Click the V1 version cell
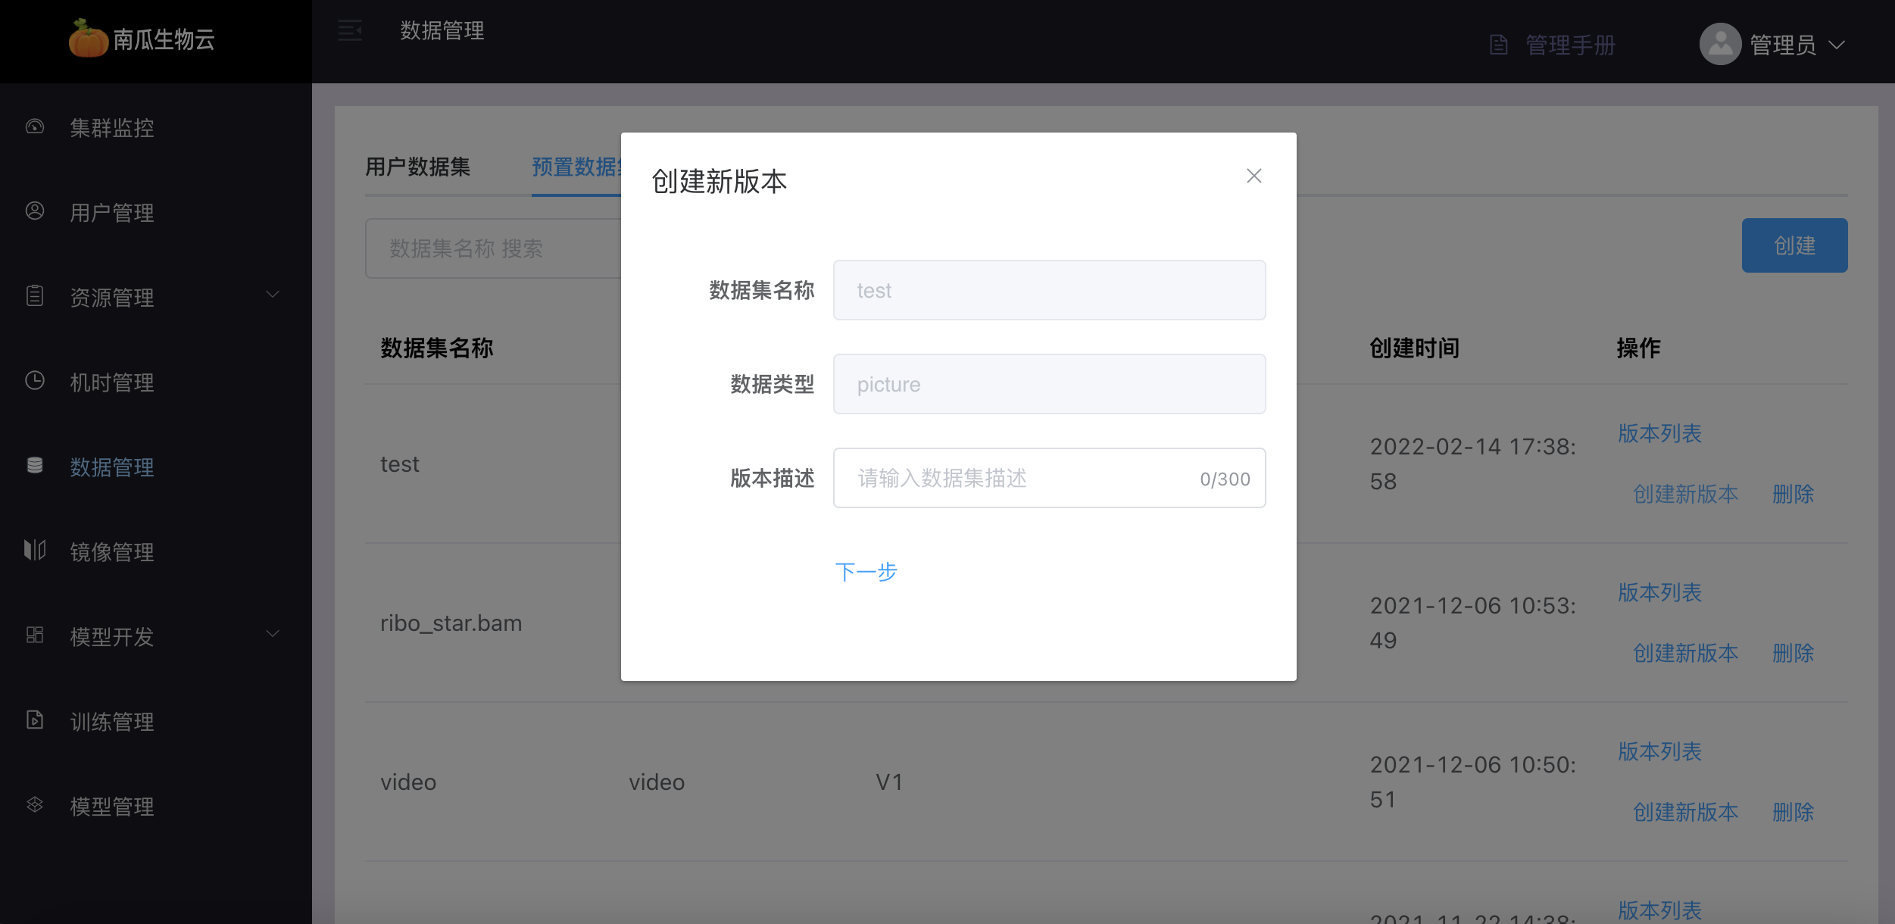Viewport: 1895px width, 924px height. coord(889,782)
